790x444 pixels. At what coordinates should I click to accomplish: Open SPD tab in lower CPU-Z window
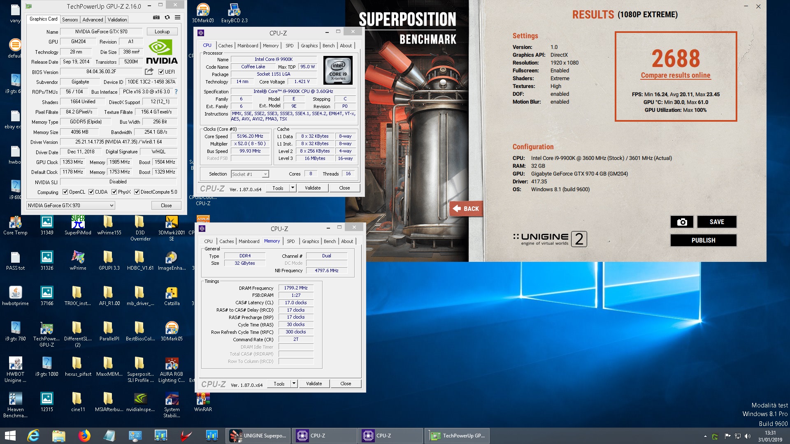click(291, 241)
